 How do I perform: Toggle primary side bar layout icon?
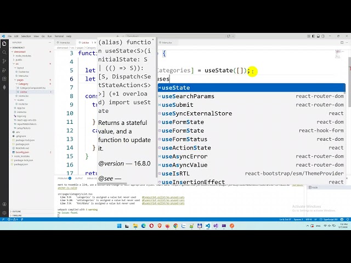coord(313,36)
